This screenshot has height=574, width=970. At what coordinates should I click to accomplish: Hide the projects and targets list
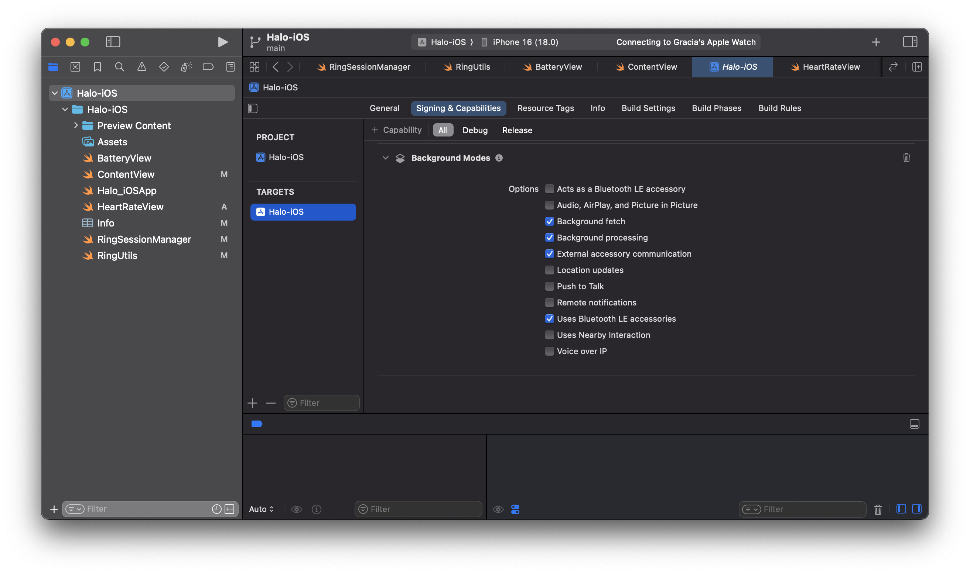[x=253, y=108]
